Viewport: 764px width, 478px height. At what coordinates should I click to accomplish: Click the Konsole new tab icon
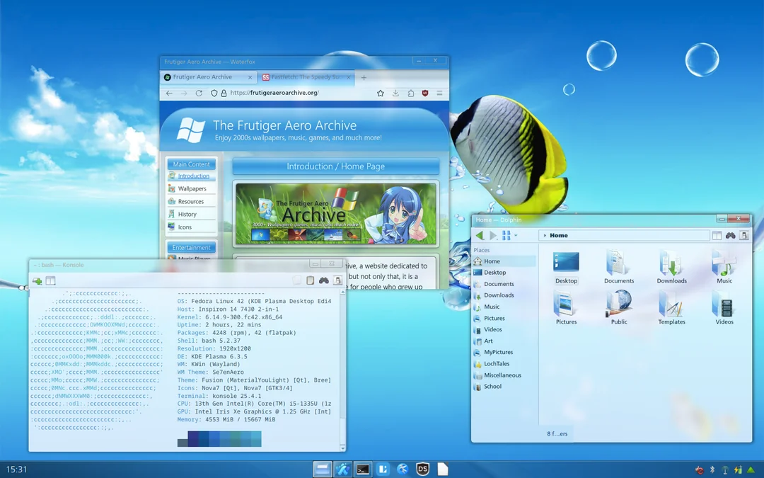coord(37,281)
